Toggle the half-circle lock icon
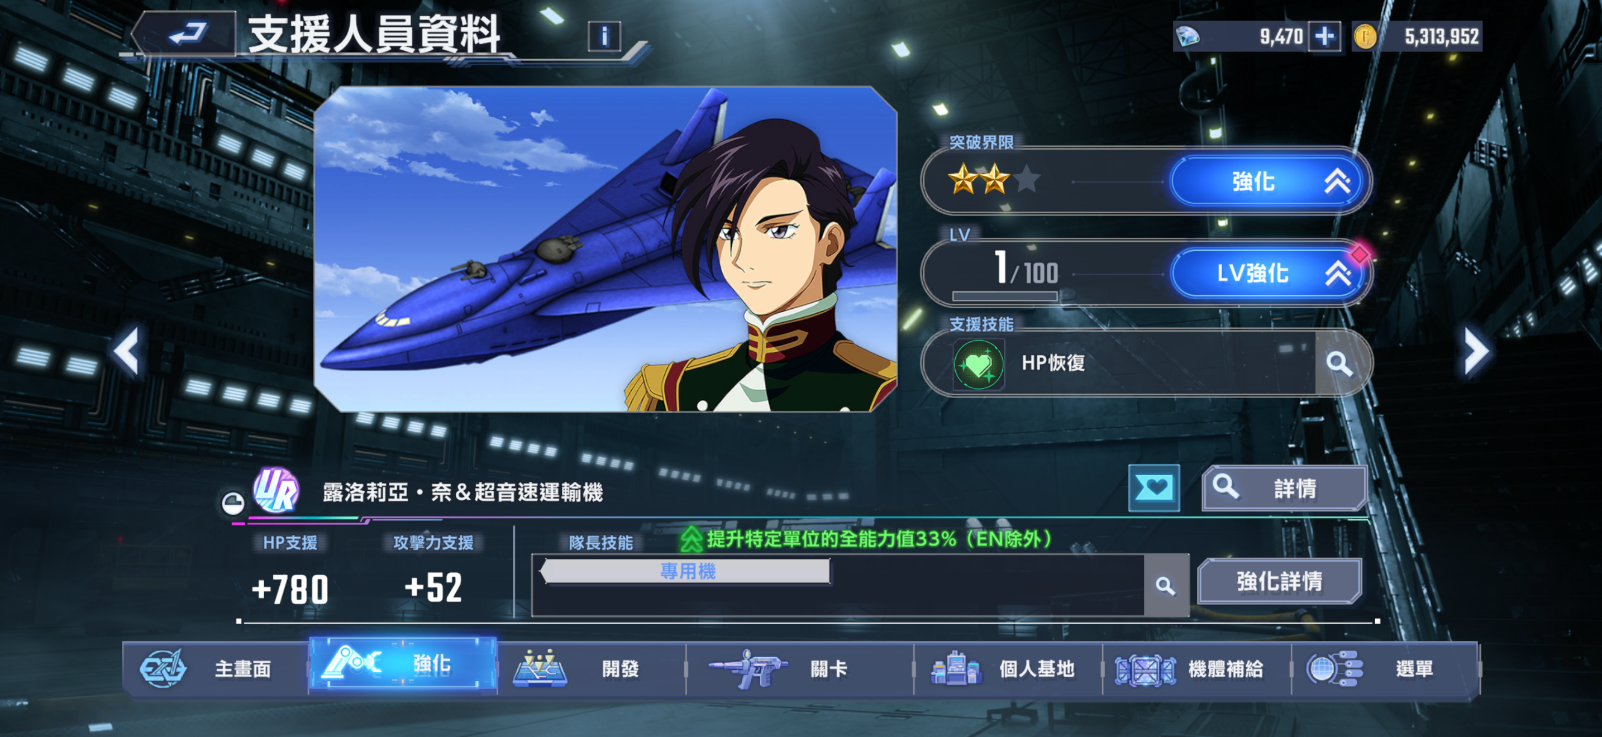 click(233, 502)
